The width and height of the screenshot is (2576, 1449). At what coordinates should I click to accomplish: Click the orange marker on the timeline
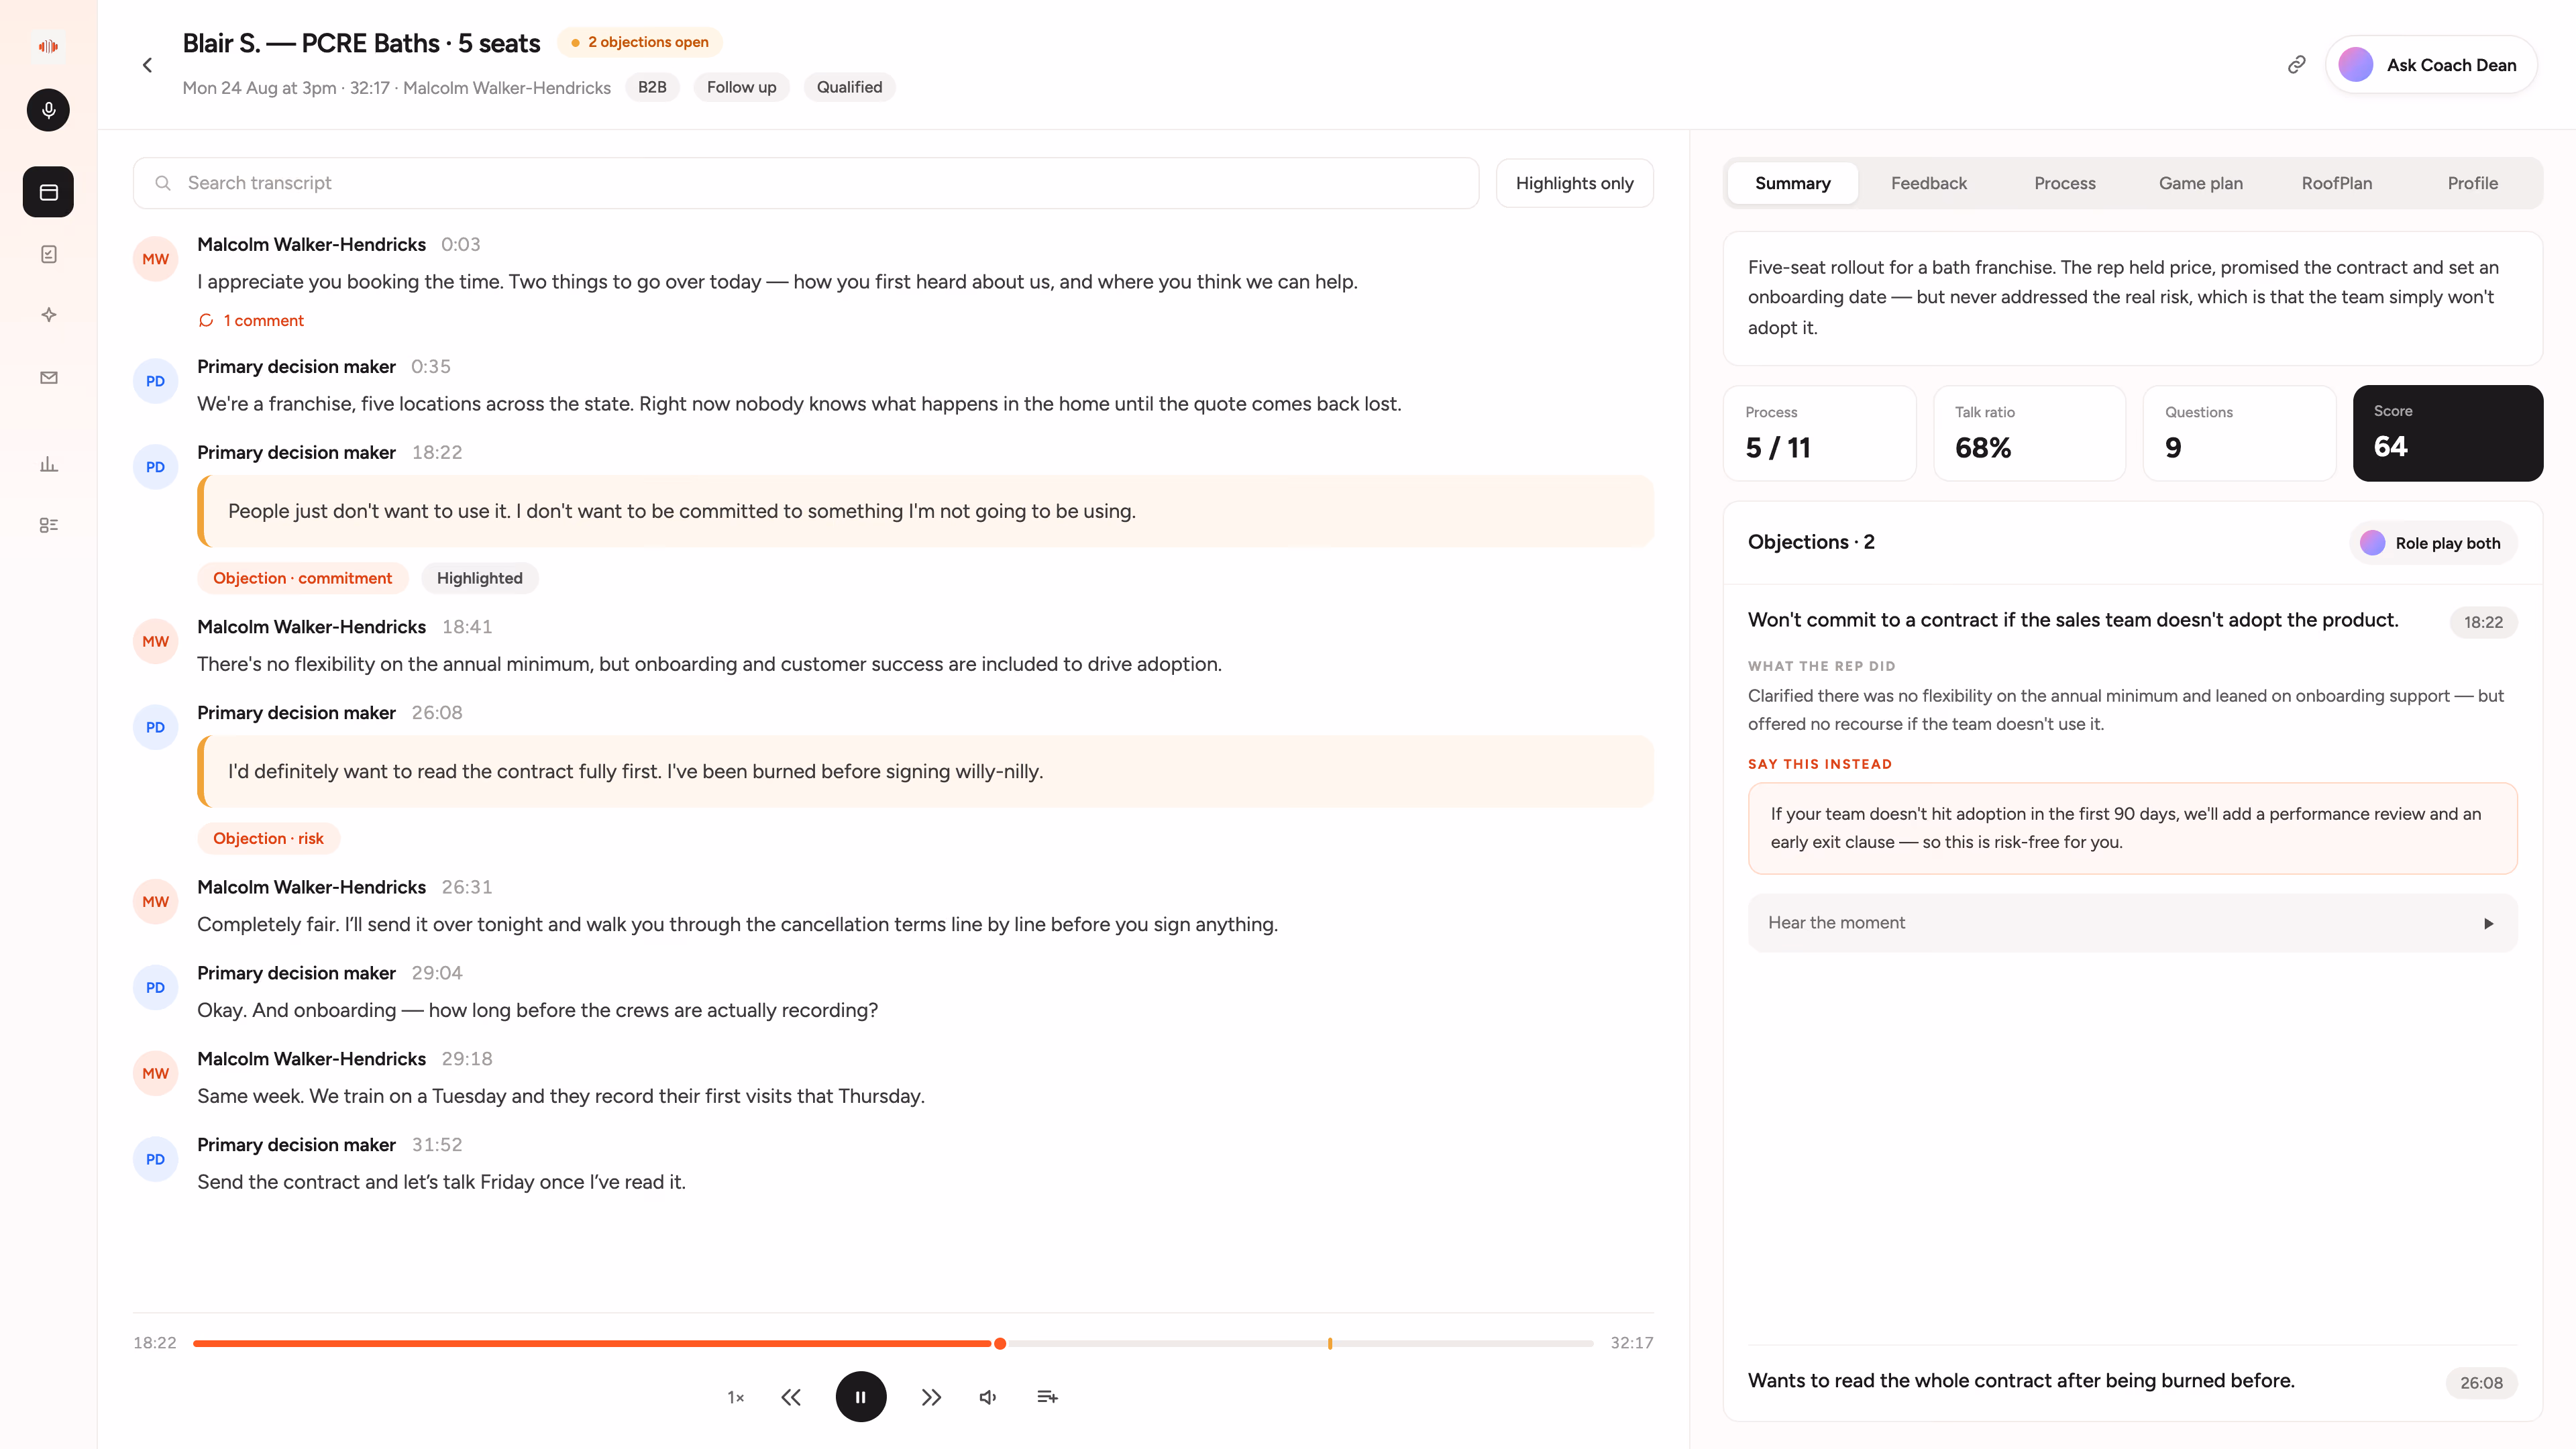(1330, 1343)
